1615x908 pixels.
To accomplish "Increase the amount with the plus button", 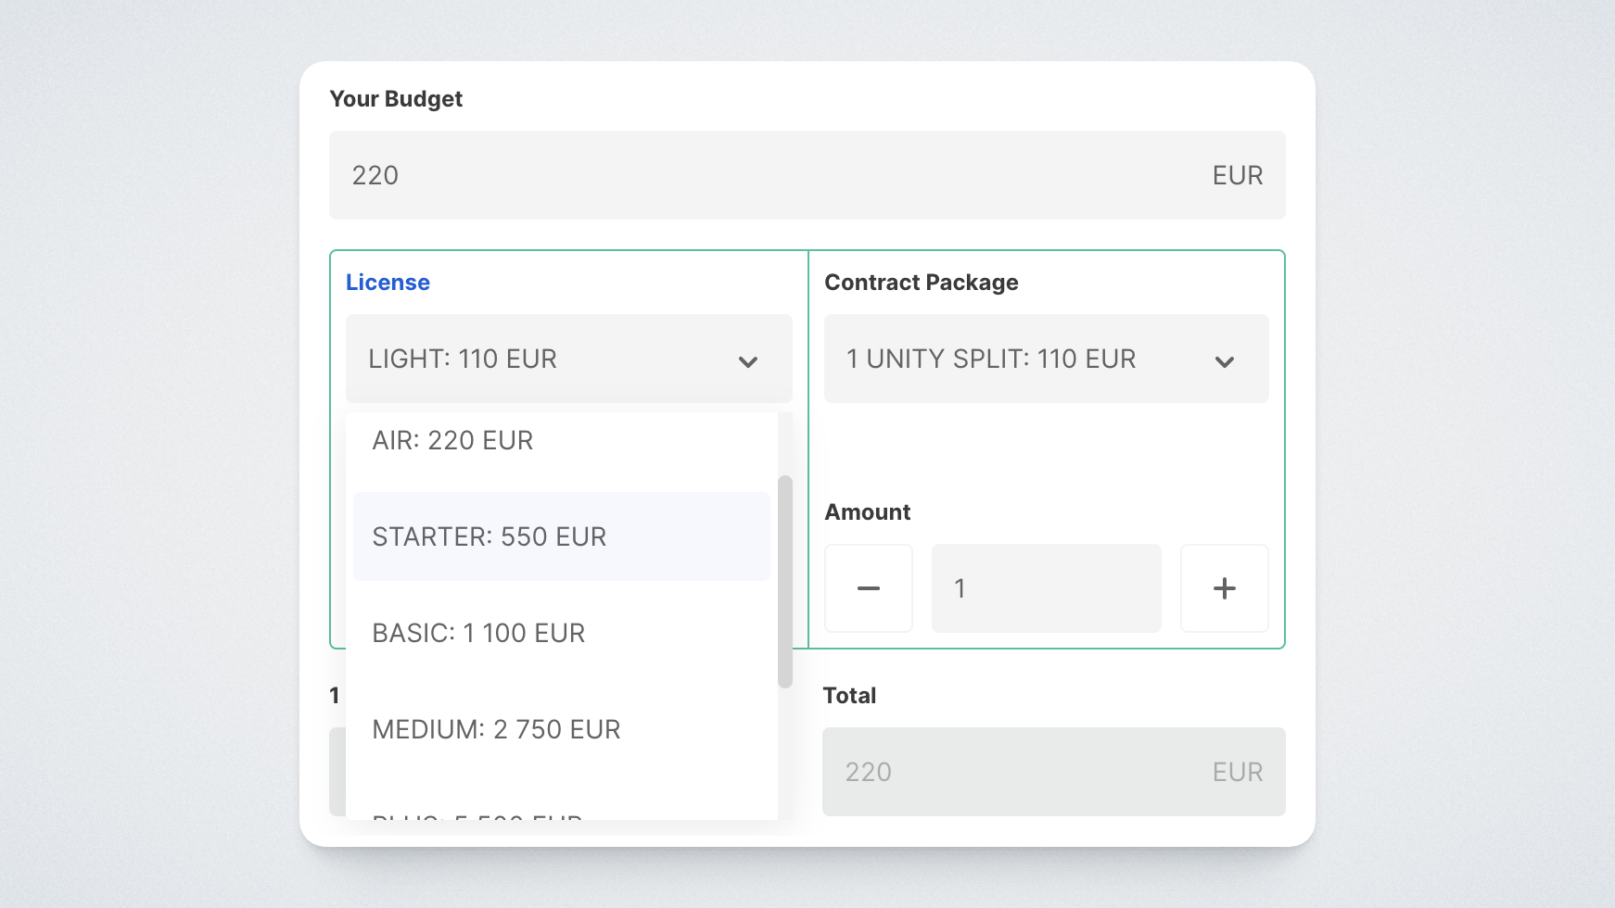I will click(1224, 588).
